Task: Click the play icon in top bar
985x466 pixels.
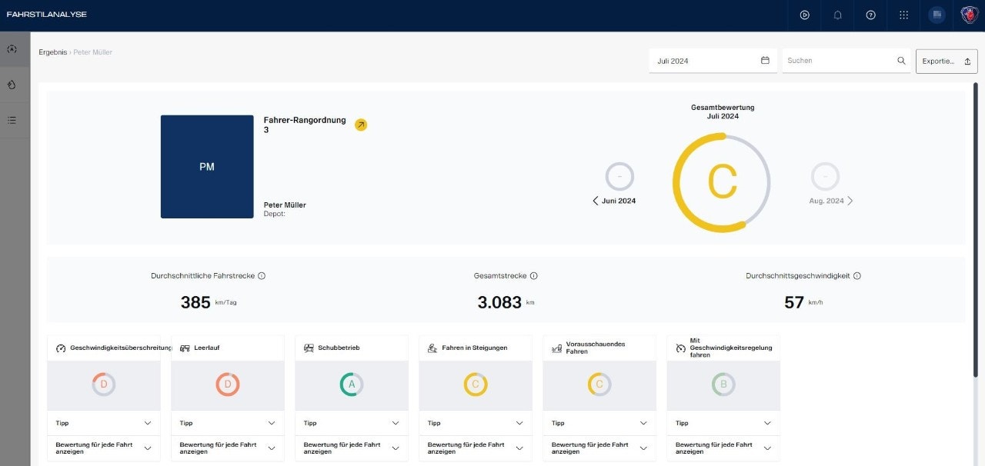Action: pos(804,15)
